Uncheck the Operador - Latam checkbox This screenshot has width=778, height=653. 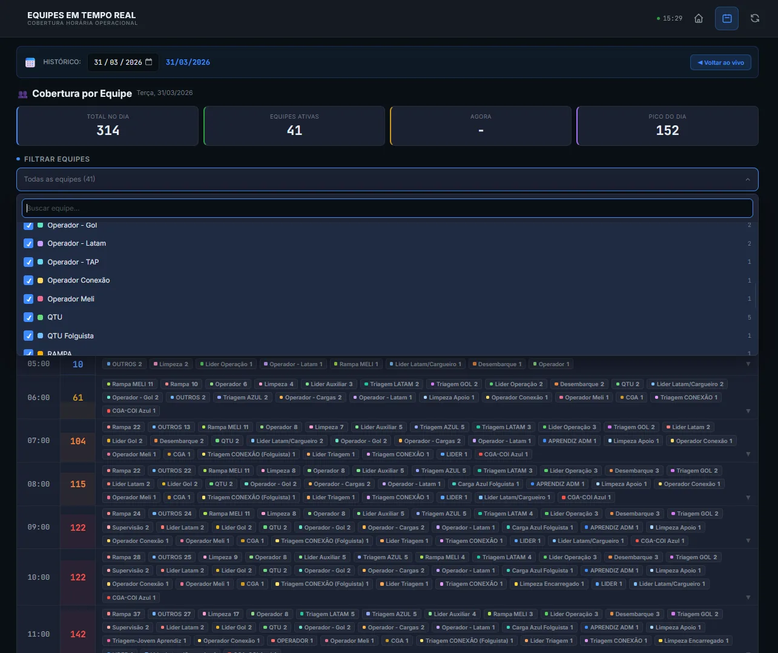click(x=28, y=243)
